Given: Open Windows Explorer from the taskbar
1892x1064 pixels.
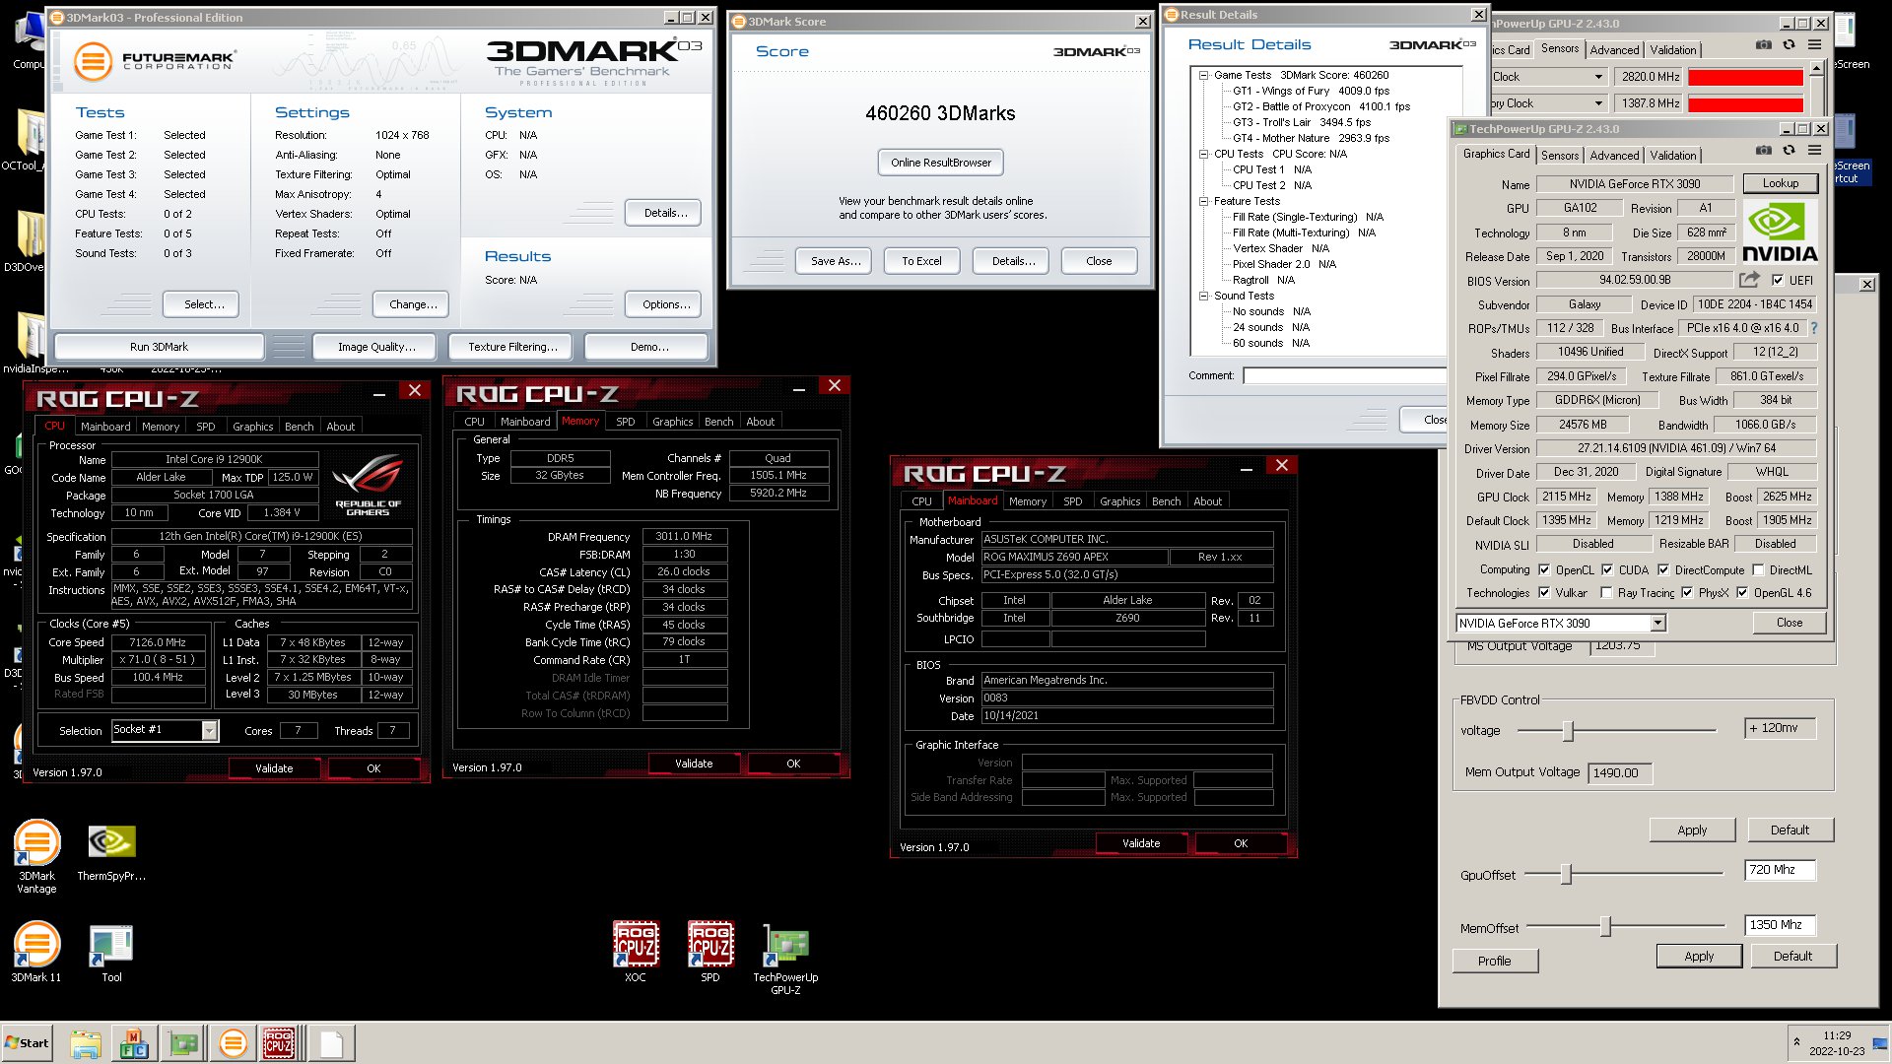Looking at the screenshot, I should coord(86,1043).
